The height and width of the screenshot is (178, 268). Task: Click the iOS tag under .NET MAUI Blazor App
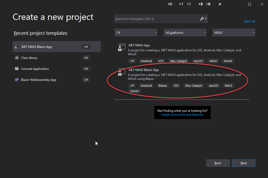pyautogui.click(x=176, y=86)
